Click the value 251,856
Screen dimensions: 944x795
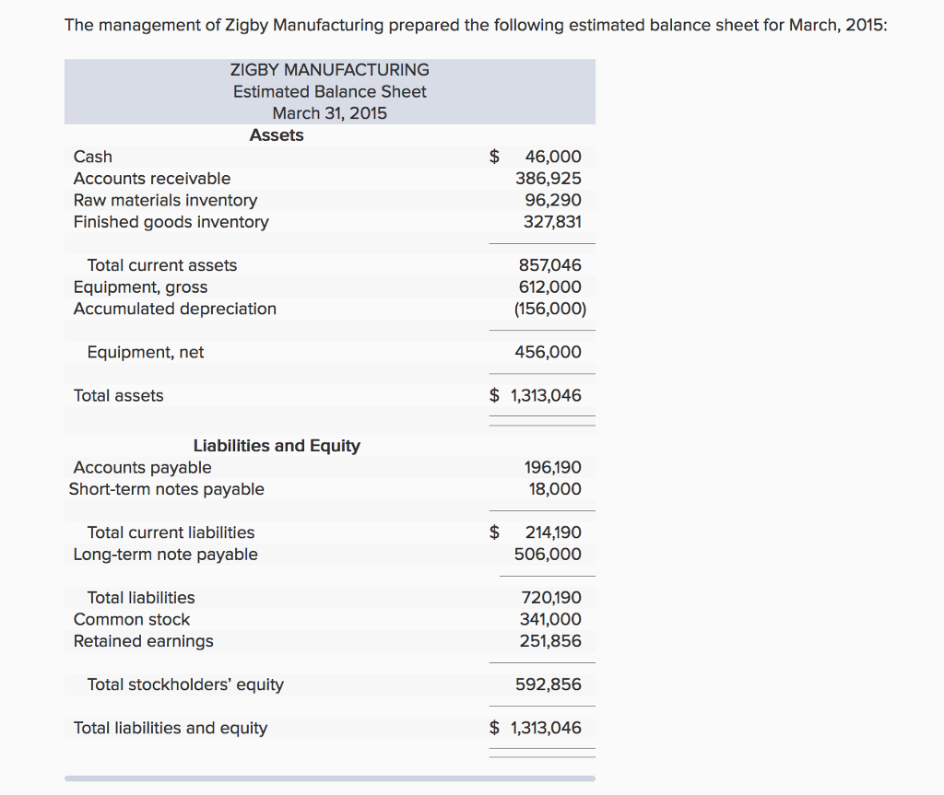pyautogui.click(x=551, y=641)
